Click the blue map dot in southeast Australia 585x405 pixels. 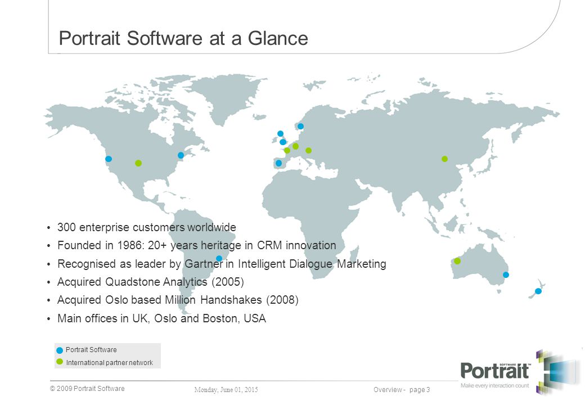(506, 275)
